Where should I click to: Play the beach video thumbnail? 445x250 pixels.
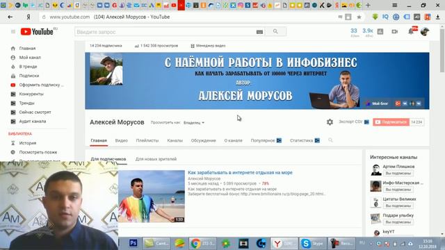[x=152, y=196]
